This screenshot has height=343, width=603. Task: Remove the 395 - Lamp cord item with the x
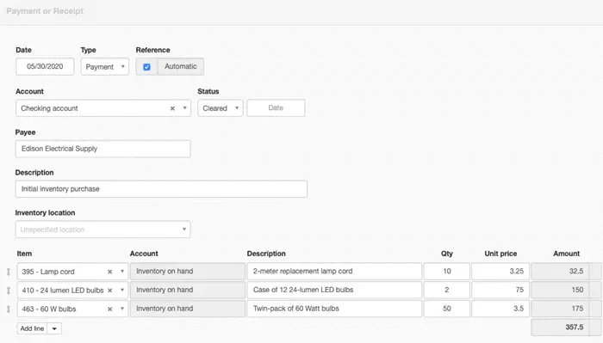(109, 272)
